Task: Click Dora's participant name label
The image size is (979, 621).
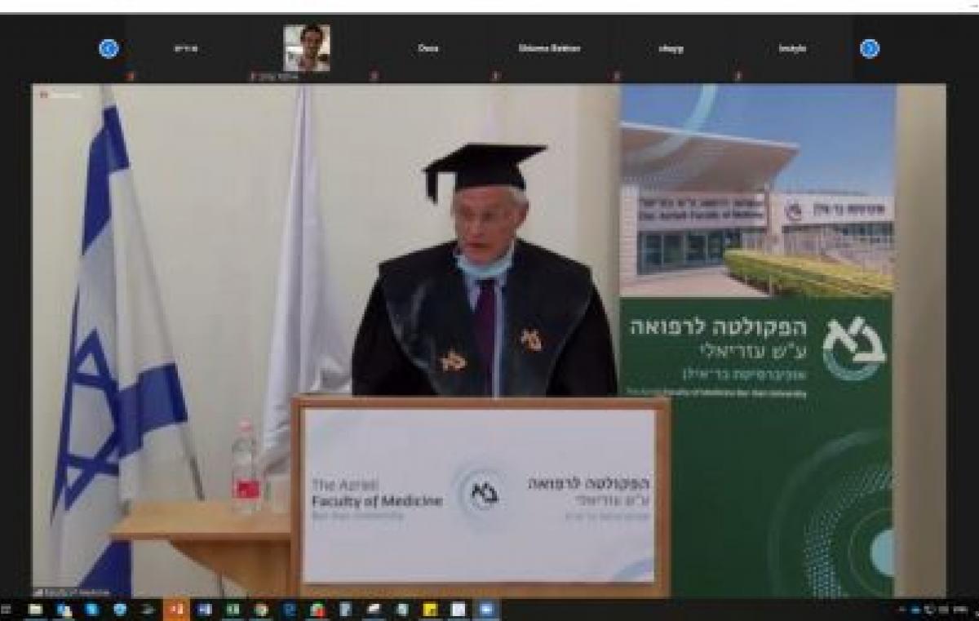Action: (x=430, y=49)
